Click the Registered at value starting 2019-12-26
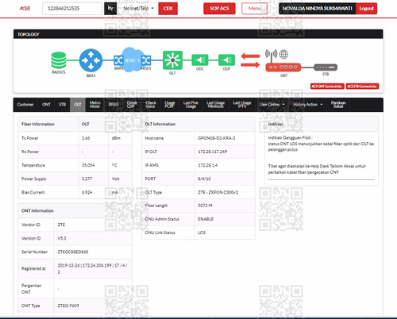The height and width of the screenshot is (319, 397). tap(92, 268)
